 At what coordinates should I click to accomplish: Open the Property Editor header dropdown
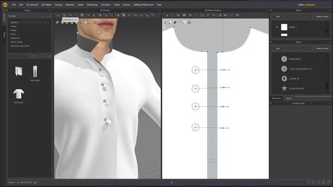(x=311, y=103)
